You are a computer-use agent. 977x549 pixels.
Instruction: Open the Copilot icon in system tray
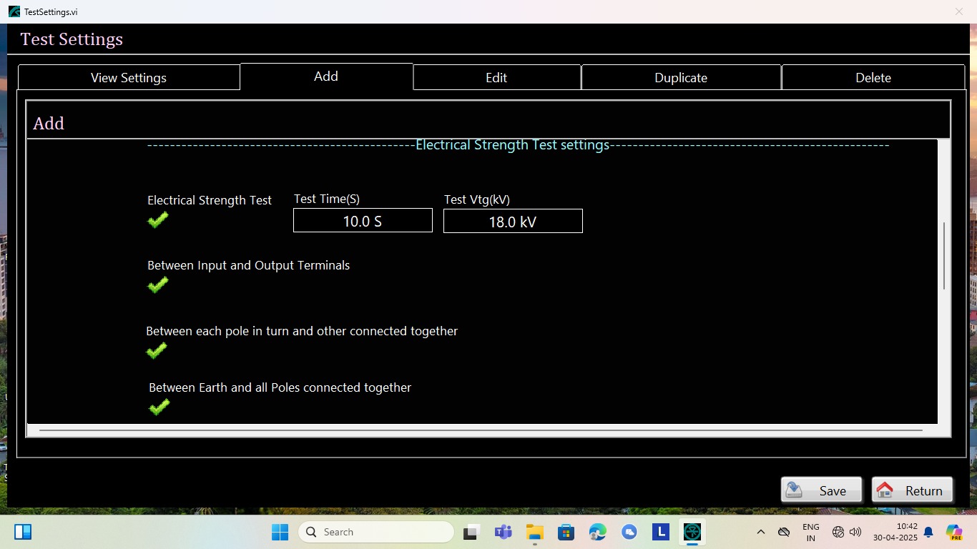(954, 532)
